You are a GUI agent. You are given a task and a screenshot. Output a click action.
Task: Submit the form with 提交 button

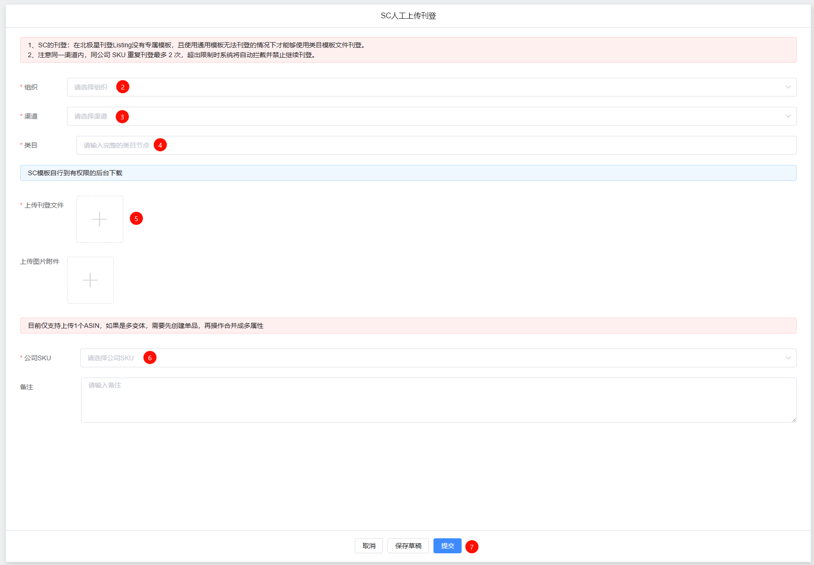click(447, 546)
